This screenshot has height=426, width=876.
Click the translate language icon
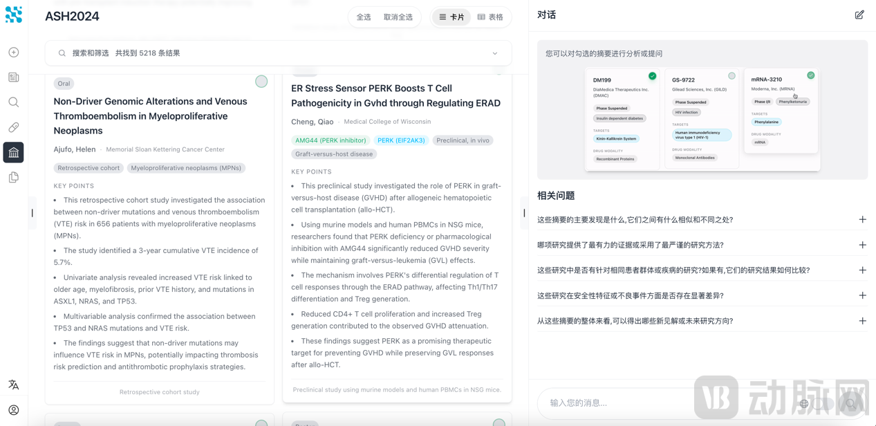(14, 385)
